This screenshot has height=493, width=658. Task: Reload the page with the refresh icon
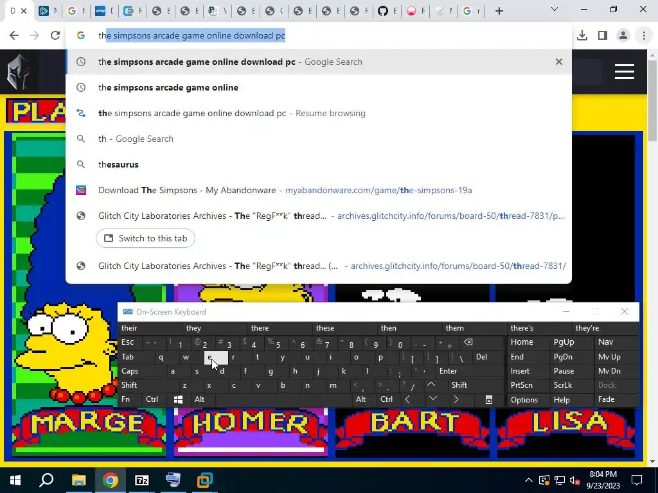click(x=55, y=35)
